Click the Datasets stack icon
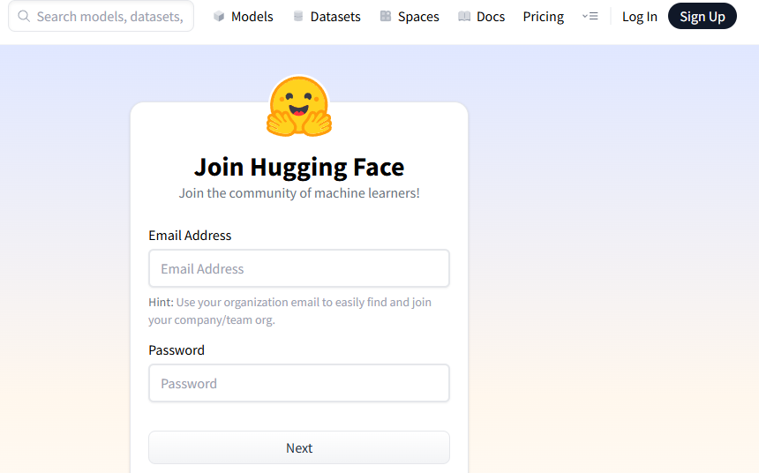759x473 pixels. (x=298, y=16)
